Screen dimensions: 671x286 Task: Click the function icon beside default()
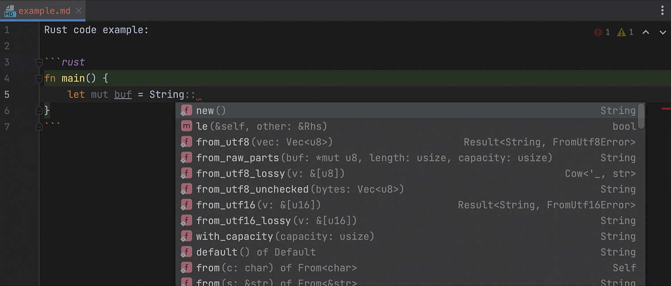pos(186,252)
